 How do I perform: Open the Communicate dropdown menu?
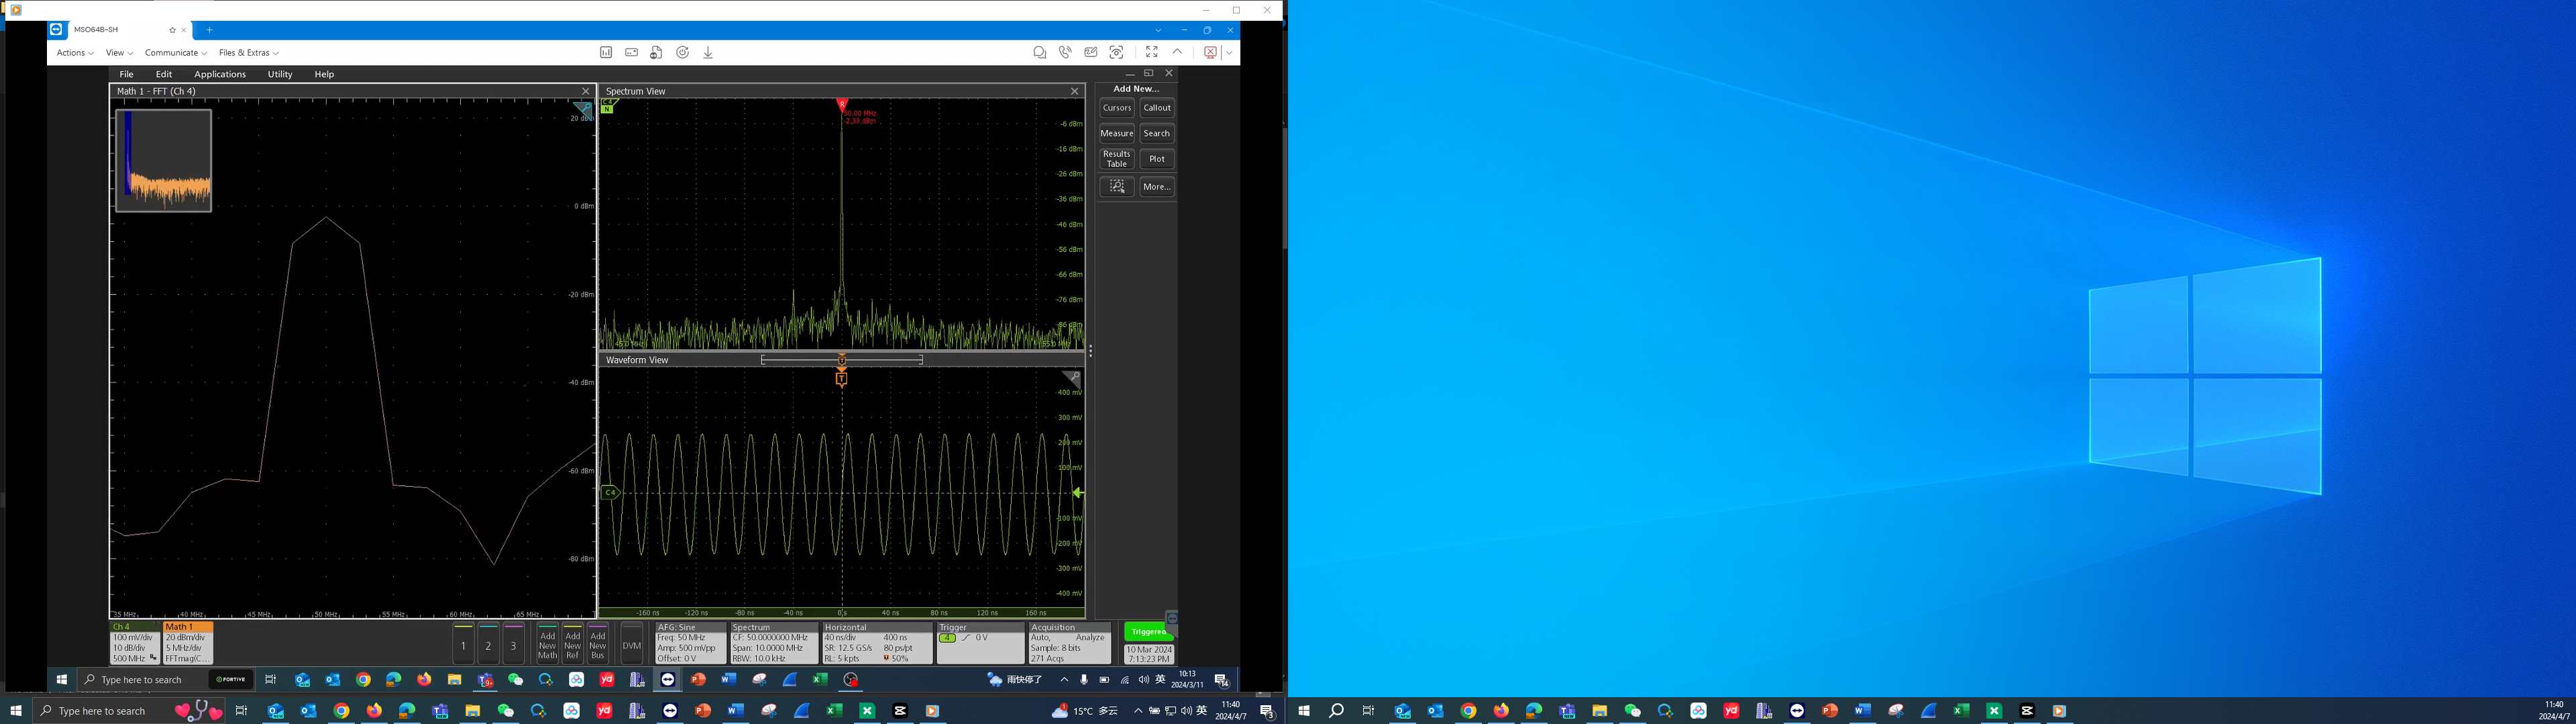175,53
